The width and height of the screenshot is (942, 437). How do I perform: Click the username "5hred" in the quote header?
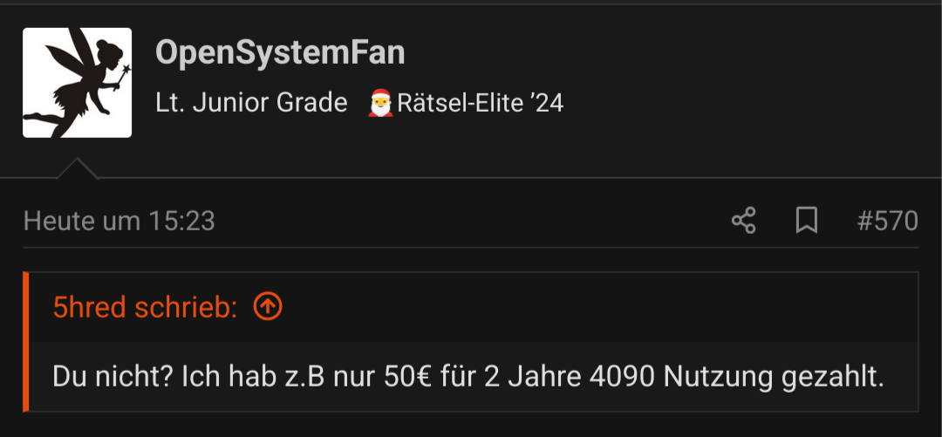(90, 307)
